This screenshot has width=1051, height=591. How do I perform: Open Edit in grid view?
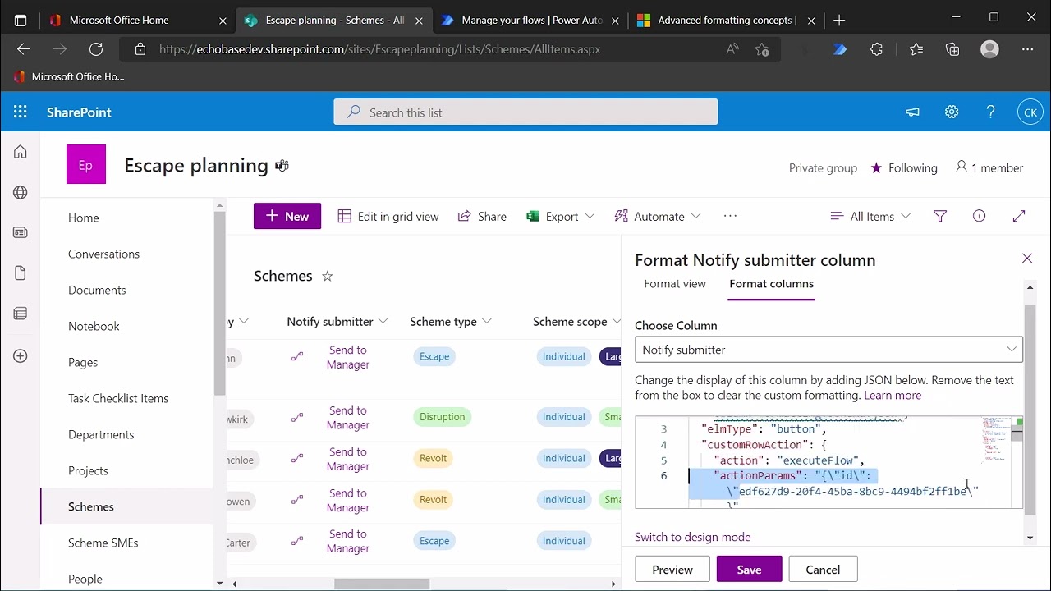coord(388,217)
